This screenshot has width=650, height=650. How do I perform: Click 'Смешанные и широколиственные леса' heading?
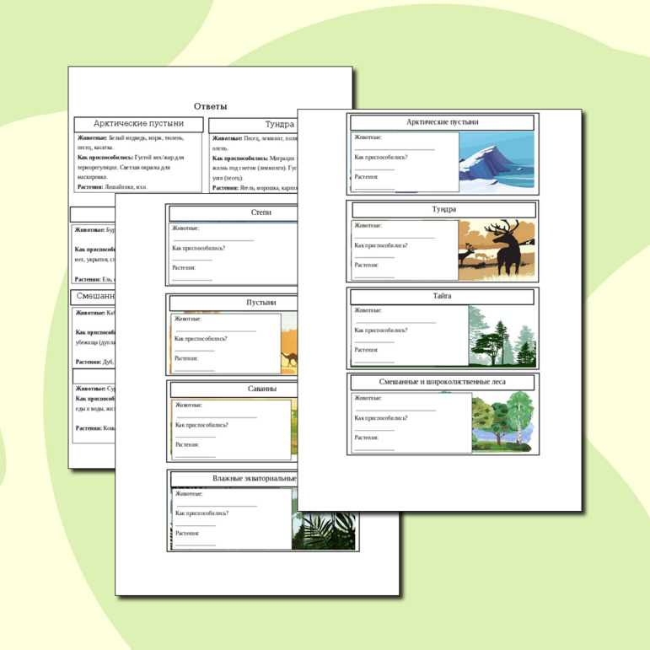pyautogui.click(x=442, y=382)
